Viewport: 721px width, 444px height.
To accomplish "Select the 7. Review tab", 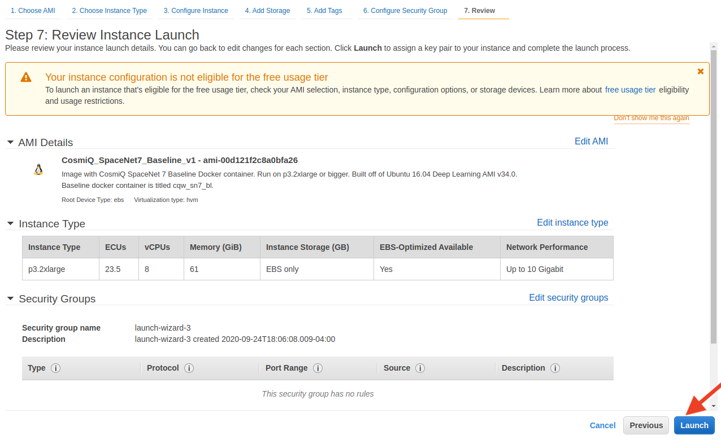I will (x=480, y=11).
